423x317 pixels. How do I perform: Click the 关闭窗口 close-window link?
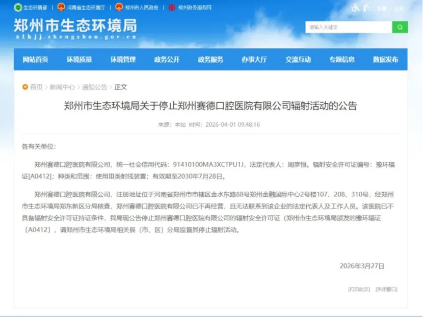click(386, 289)
